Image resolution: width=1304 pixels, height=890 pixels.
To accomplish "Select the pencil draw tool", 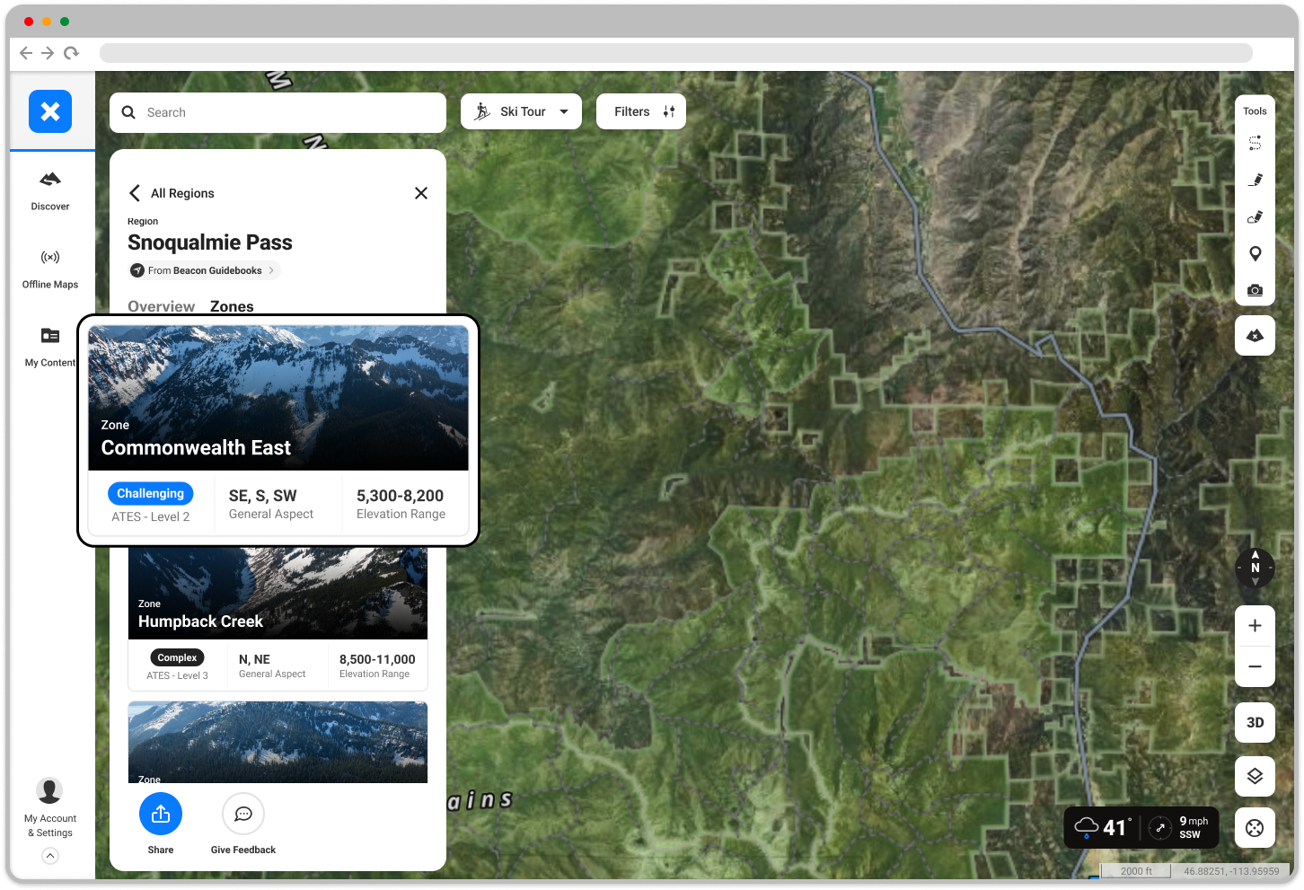I will coord(1256,180).
